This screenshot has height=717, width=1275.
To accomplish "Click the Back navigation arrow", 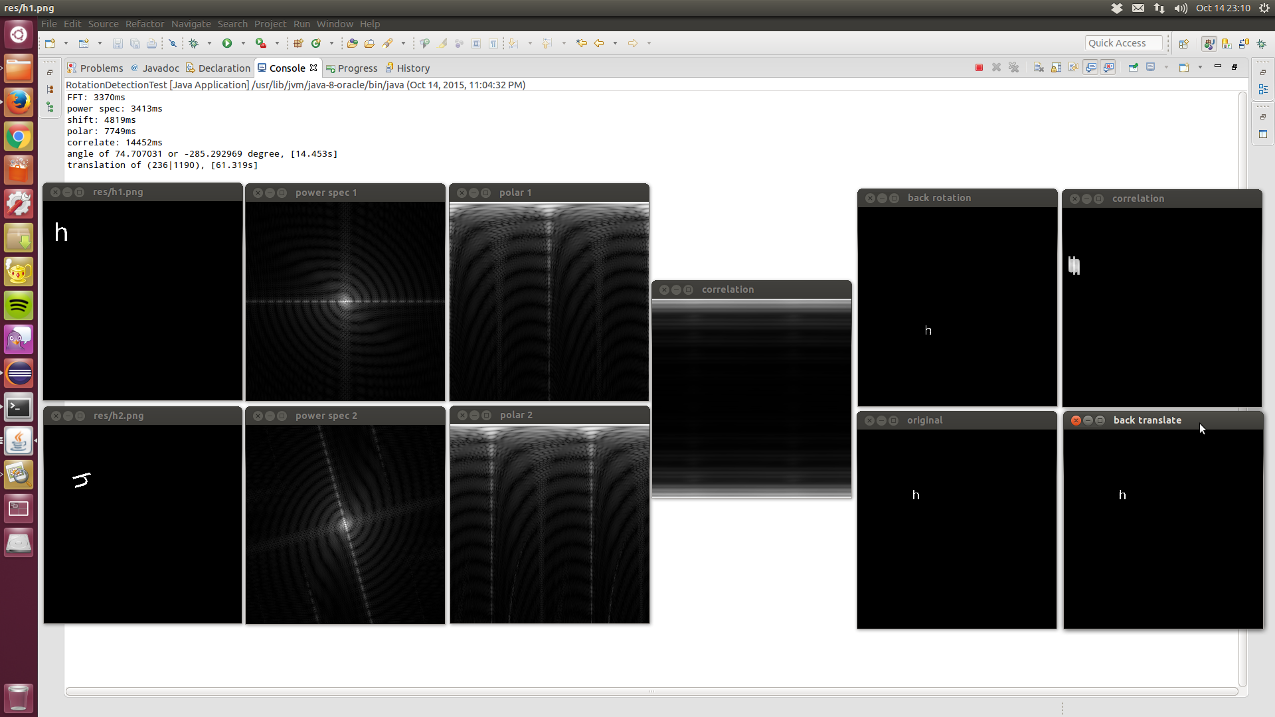I will [599, 43].
